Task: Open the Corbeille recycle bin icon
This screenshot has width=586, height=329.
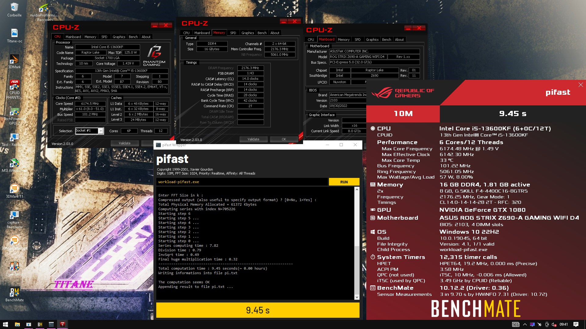Action: 14,10
